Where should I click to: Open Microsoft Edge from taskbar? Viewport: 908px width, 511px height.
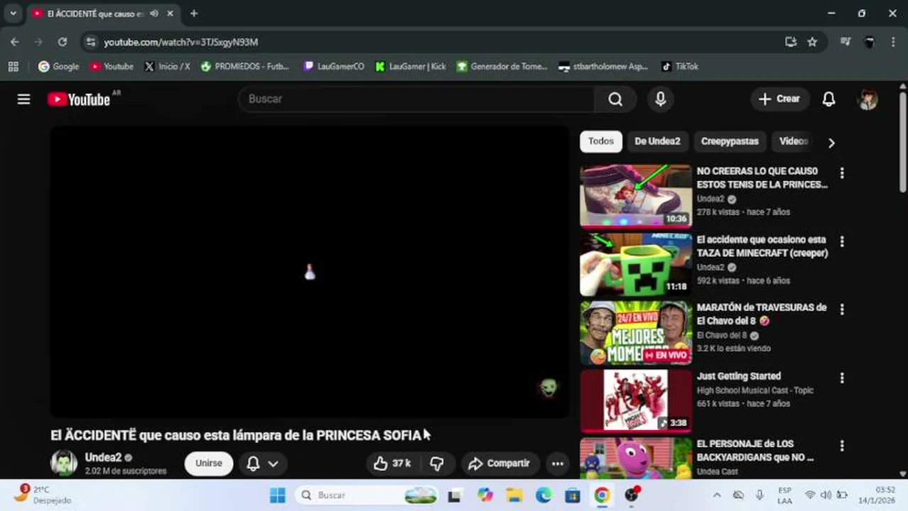[544, 495]
